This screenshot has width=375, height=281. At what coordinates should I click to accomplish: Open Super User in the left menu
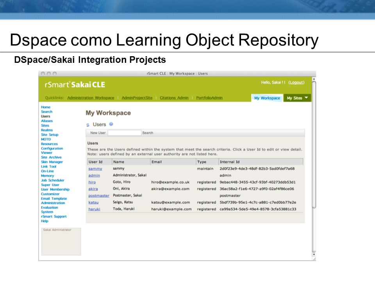[50, 185]
